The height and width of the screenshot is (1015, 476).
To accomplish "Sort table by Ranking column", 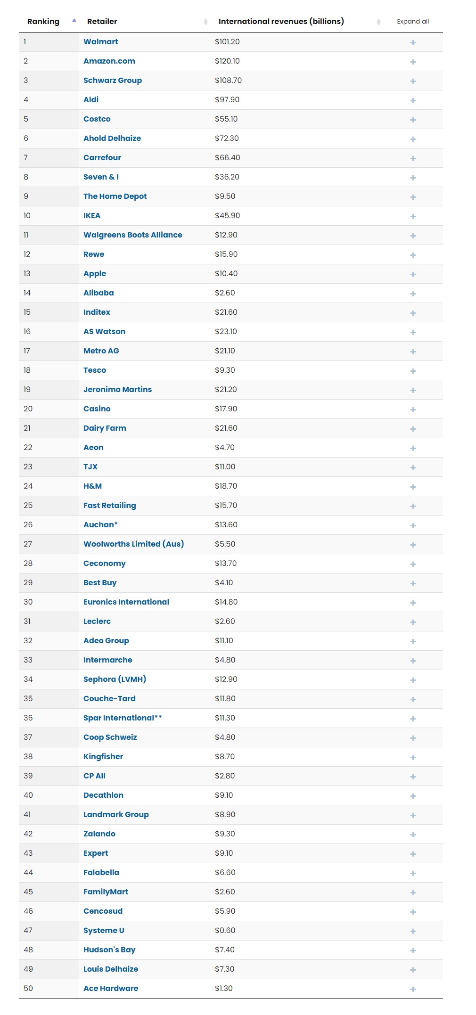I will point(74,20).
